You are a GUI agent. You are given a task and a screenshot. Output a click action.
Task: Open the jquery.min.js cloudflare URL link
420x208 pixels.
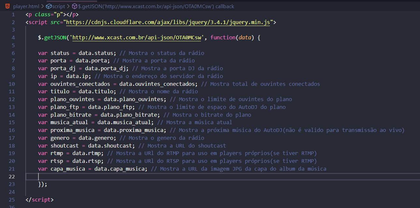tap(168, 22)
